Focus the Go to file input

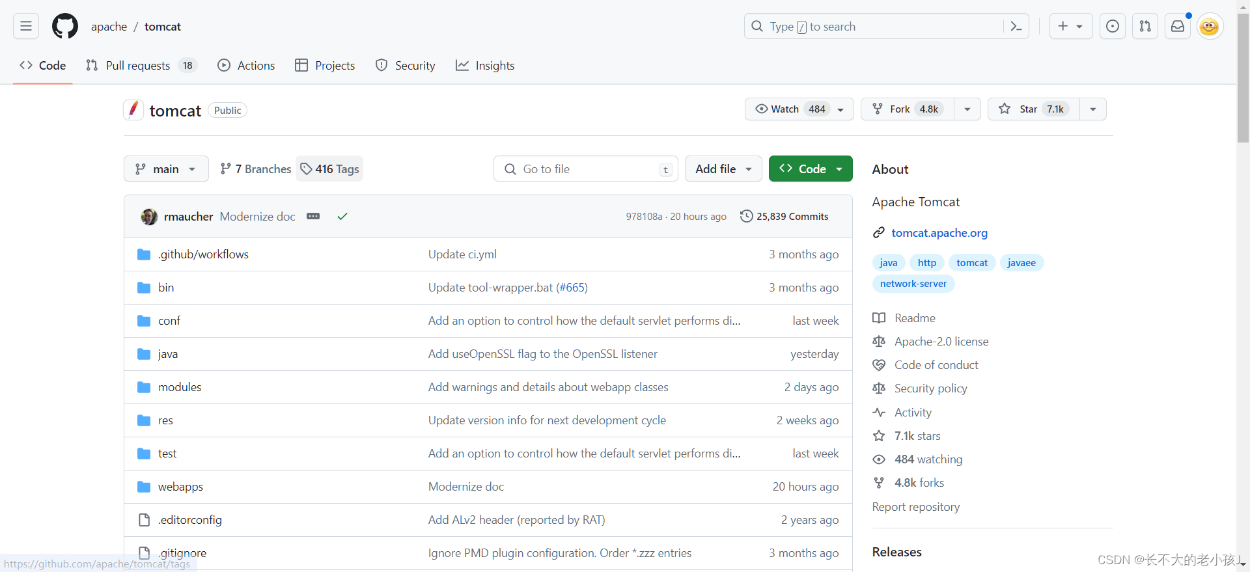point(586,169)
